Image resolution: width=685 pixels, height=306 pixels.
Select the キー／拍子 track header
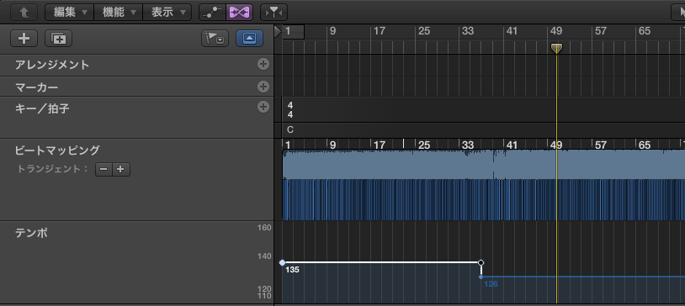pos(136,118)
